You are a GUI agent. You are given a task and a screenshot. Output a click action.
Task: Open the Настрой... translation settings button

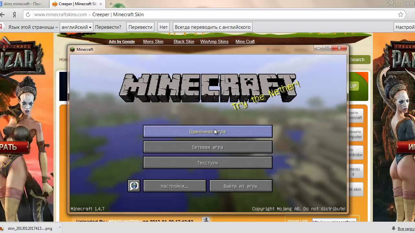pyautogui.click(x=405, y=27)
